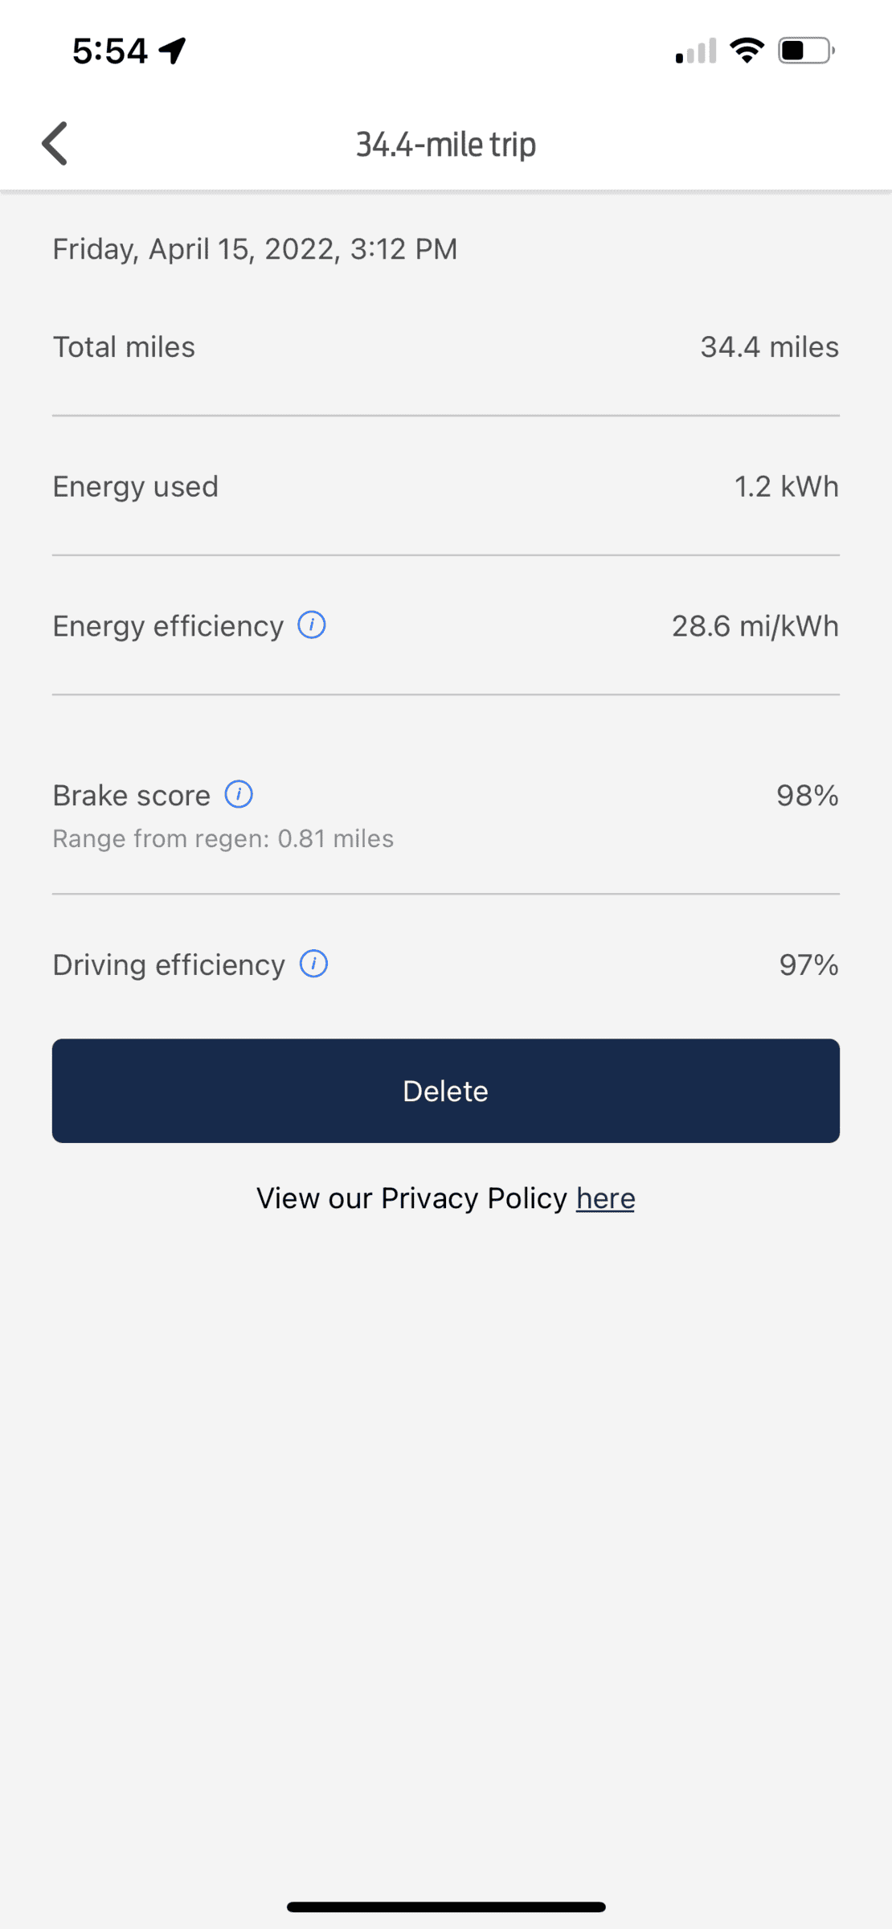The image size is (892, 1929).
Task: Tap the 28.6 mi/kWh efficiency value
Action: [755, 626]
